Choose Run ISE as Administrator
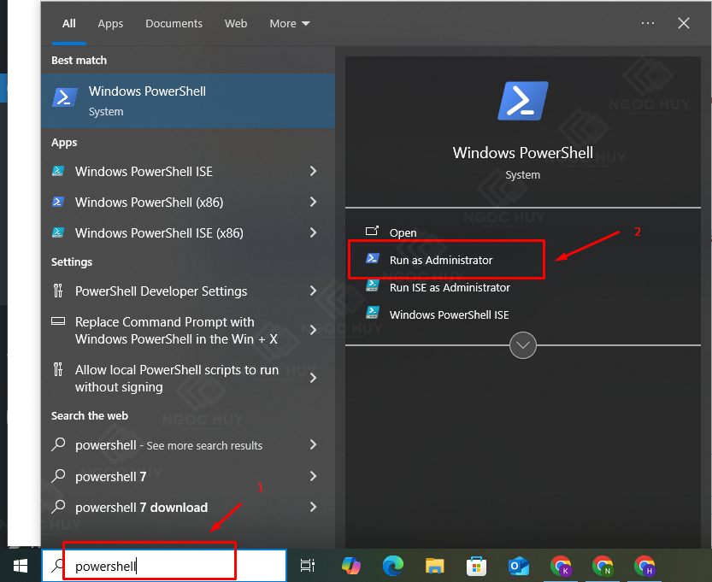Screen dimensions: 712x582 point(450,287)
